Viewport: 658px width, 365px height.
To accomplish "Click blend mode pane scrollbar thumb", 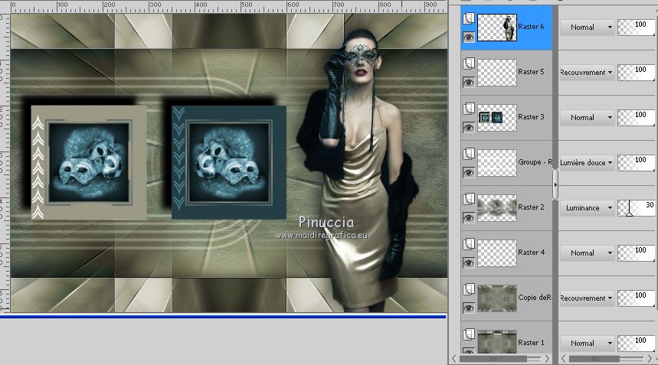I will pyautogui.click(x=594, y=359).
